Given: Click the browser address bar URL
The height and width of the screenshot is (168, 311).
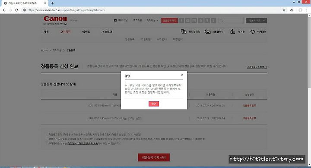Looking at the screenshot, I should (x=66, y=10).
